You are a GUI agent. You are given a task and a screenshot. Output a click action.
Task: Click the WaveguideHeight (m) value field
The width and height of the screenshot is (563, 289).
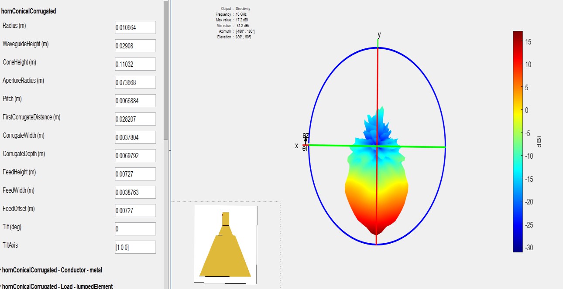[x=135, y=46]
